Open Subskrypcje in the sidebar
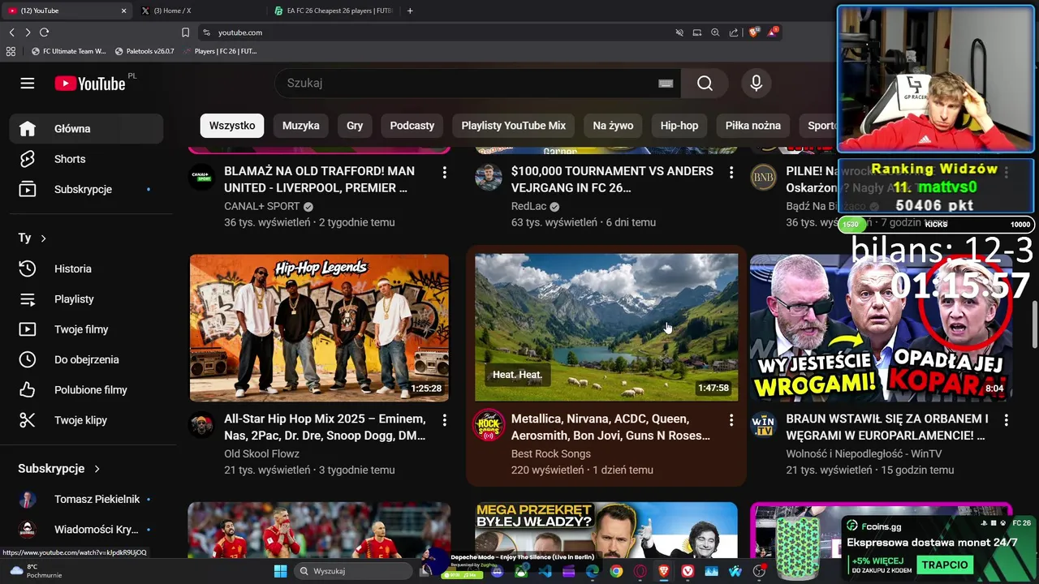1039x584 pixels. coord(87,189)
